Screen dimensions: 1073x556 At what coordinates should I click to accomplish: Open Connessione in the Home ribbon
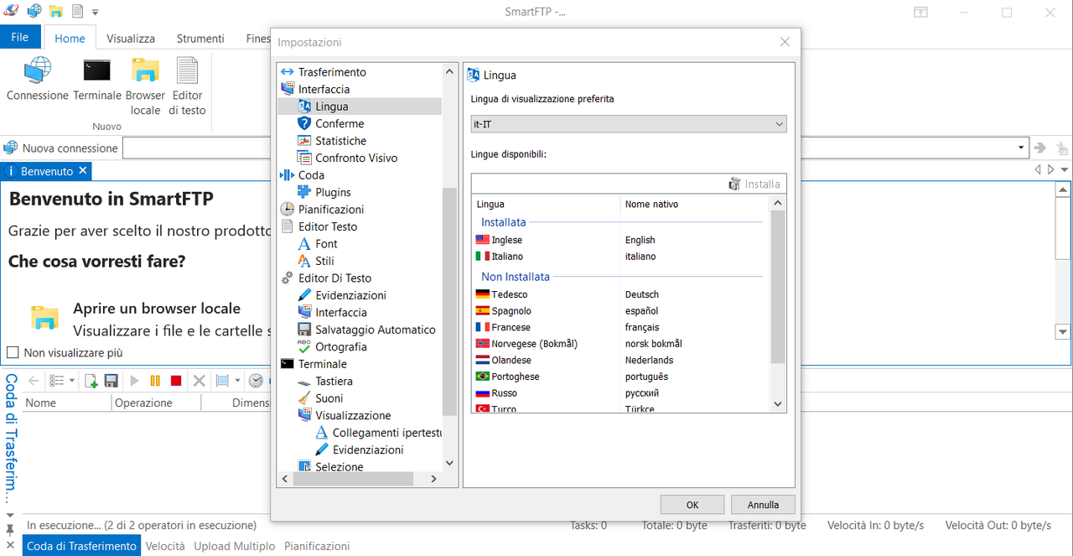coord(37,80)
